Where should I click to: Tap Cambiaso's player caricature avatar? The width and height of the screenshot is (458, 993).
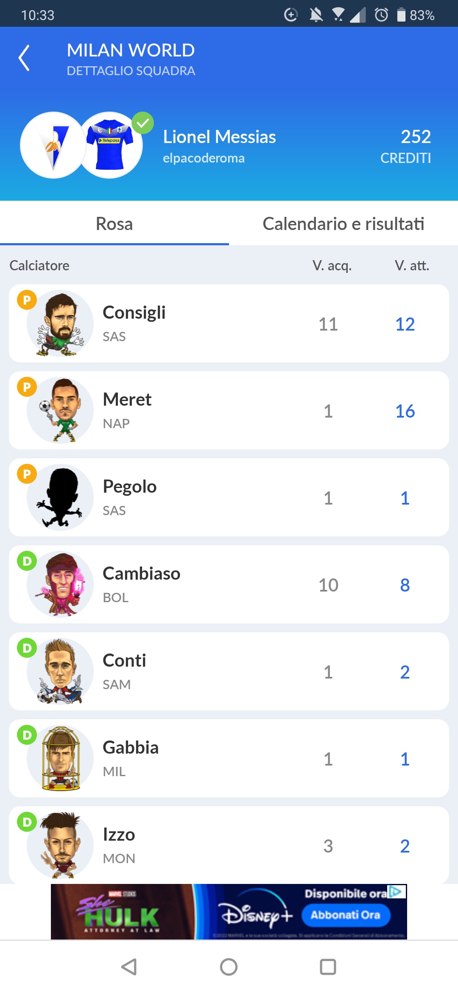pyautogui.click(x=60, y=584)
